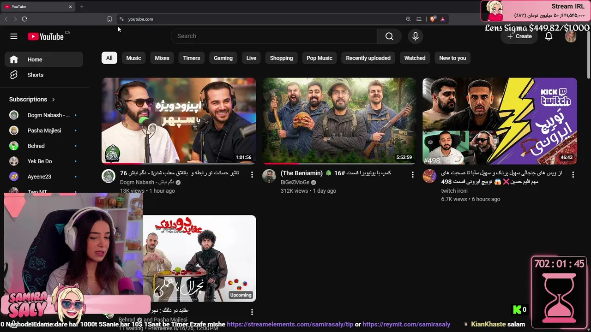The image size is (591, 332).
Task: Open more options for twitch ironi video
Action: [x=573, y=174]
